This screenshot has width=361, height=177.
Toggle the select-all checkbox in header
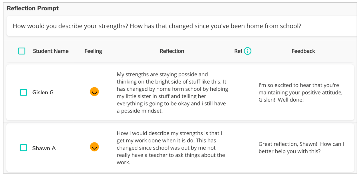click(22, 51)
